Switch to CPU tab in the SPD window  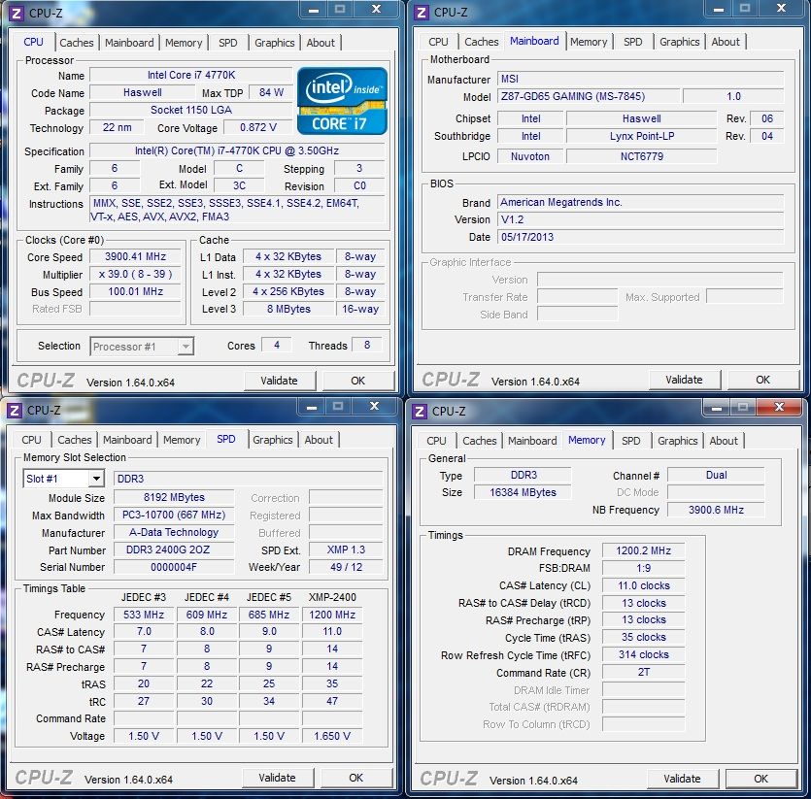pyautogui.click(x=31, y=440)
